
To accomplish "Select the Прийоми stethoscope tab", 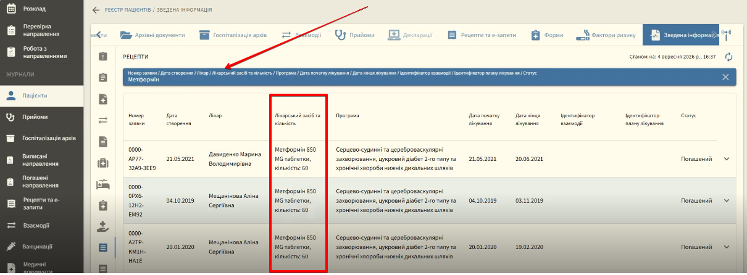I will point(354,35).
